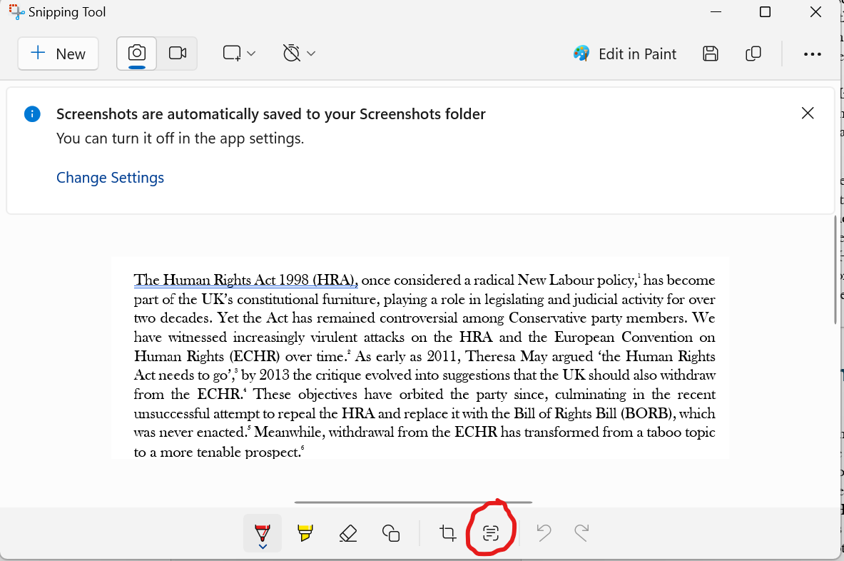Click Edit in Paint button
This screenshot has width=844, height=561.
[x=626, y=54]
